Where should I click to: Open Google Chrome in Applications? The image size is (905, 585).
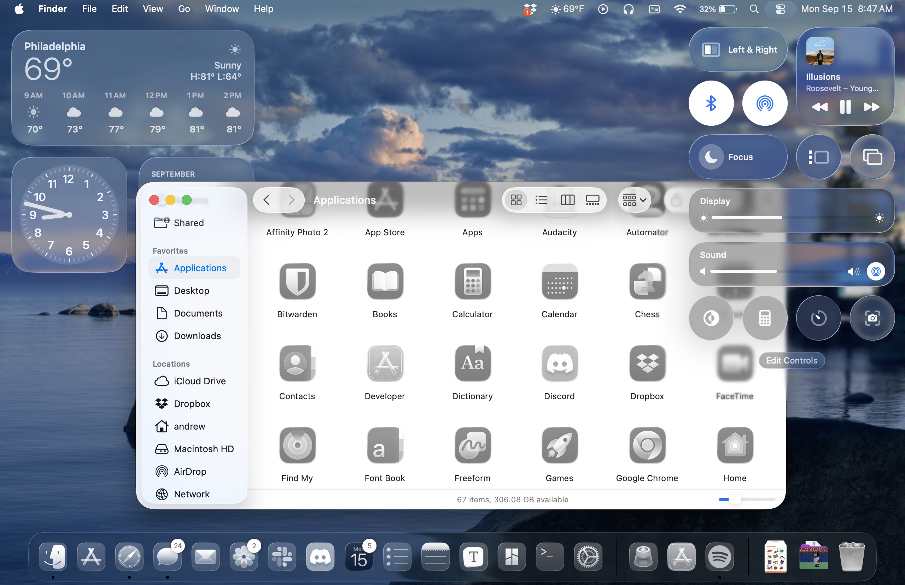tap(647, 445)
